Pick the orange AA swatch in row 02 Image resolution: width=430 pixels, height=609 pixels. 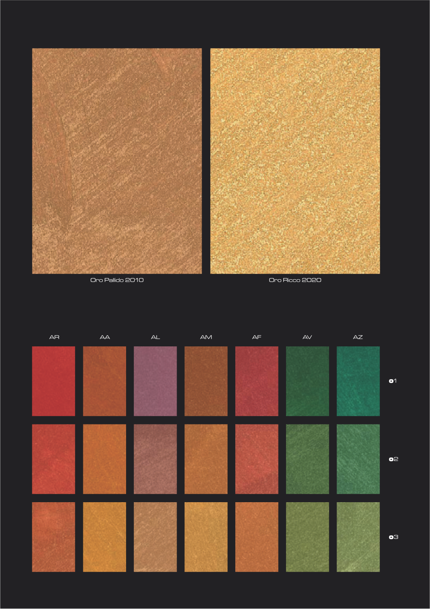pos(104,459)
